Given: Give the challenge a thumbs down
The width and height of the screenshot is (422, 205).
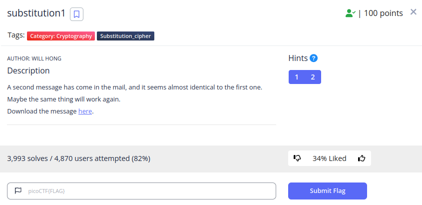Looking at the screenshot, I should pyautogui.click(x=297, y=158).
